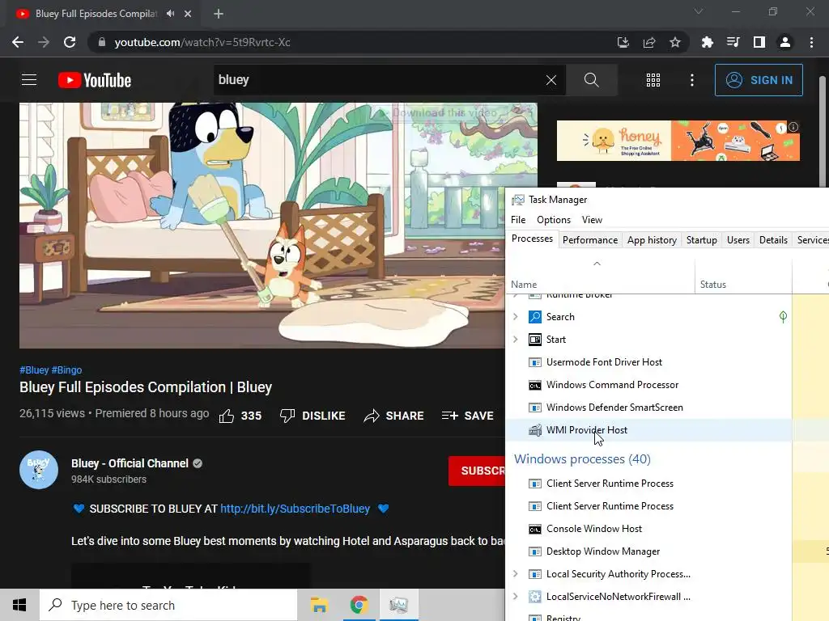Image resolution: width=829 pixels, height=621 pixels.
Task: Expand the Start process row
Action: coord(516,340)
